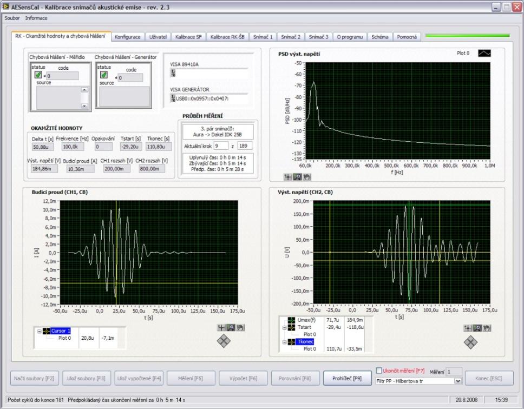Click the Načti soubory [F2] button
524x409 pixels.
click(x=35, y=378)
